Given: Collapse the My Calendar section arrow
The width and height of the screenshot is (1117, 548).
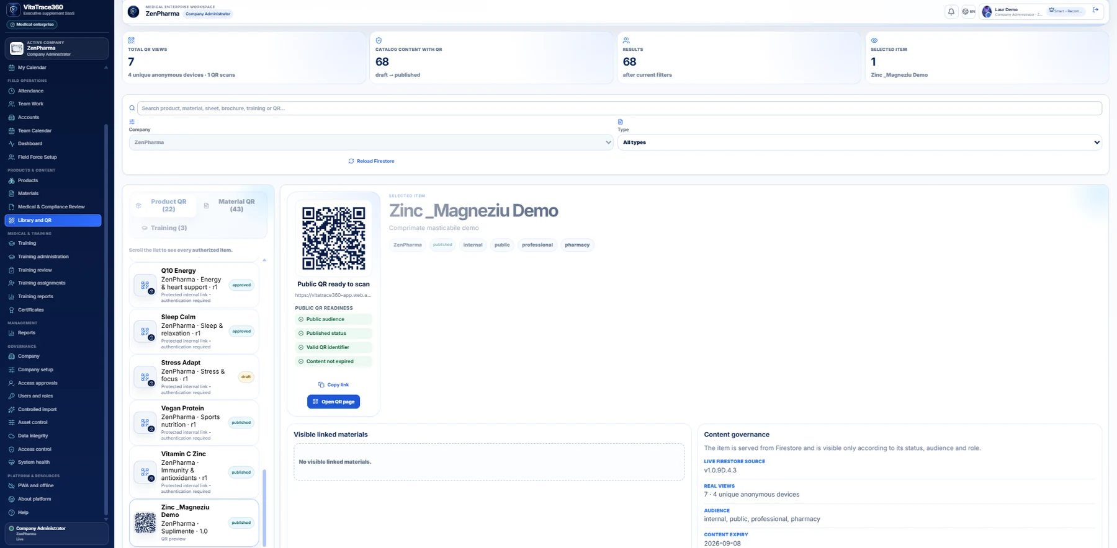Looking at the screenshot, I should click(x=105, y=68).
